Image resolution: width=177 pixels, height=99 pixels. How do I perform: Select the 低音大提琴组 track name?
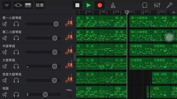click(12, 75)
